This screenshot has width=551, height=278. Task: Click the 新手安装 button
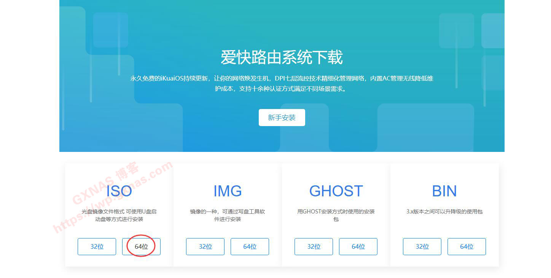[282, 117]
